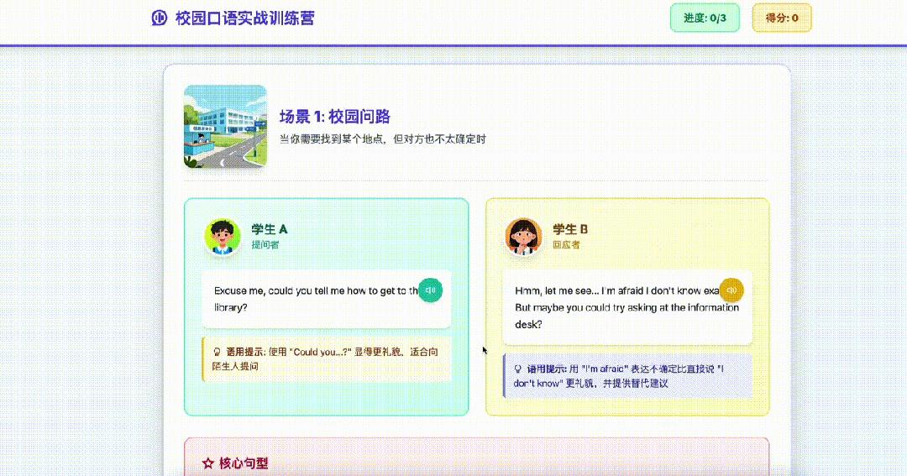This screenshot has width=907, height=476.
Task: Click the microphone logo icon in header
Action: 159,18
